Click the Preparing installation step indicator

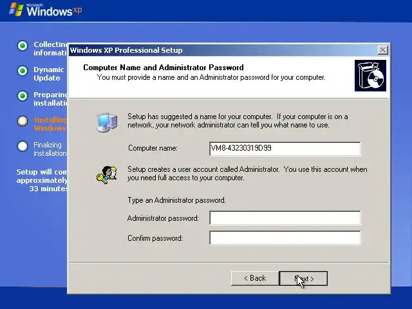point(23,96)
